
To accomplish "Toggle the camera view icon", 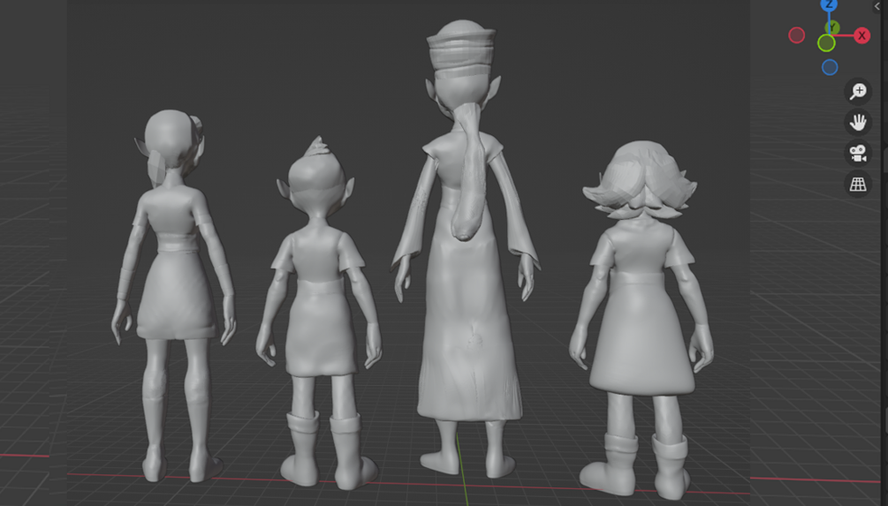I will point(858,153).
